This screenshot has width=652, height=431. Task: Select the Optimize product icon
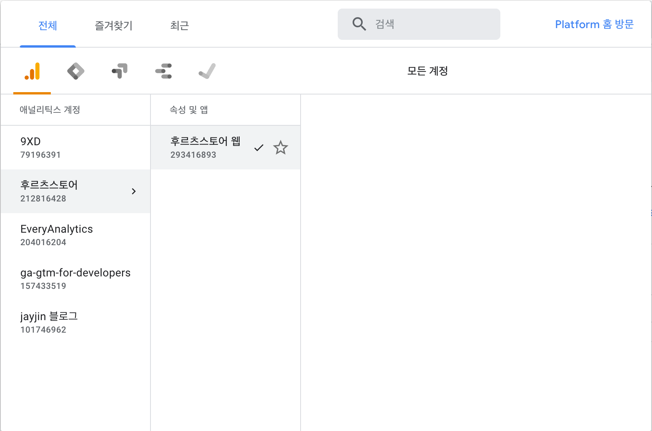(120, 71)
